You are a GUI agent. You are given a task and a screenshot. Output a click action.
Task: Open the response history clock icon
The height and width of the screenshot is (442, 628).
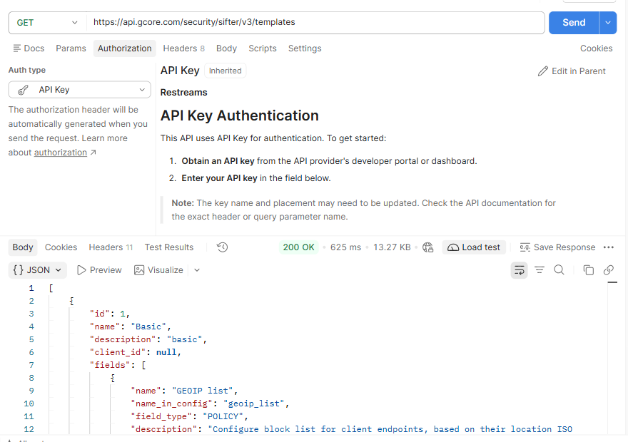click(x=222, y=247)
